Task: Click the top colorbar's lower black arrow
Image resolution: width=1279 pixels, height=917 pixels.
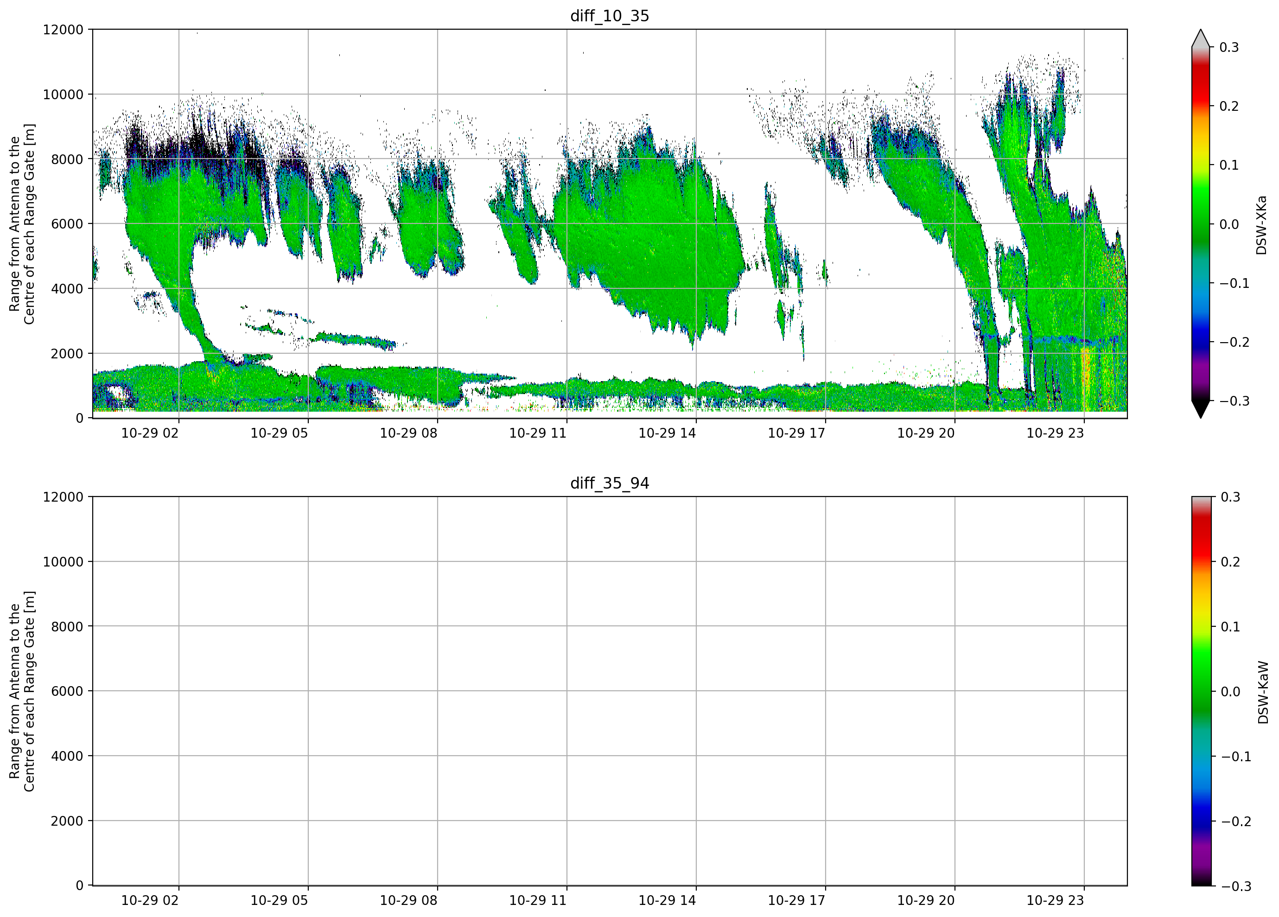Action: [1201, 409]
